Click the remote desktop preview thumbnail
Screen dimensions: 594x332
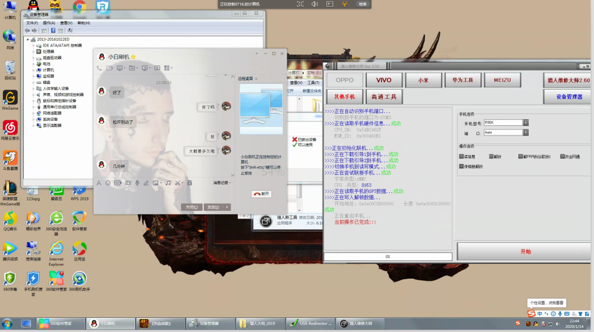click(261, 109)
